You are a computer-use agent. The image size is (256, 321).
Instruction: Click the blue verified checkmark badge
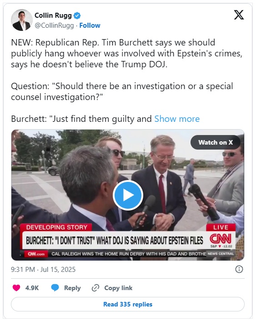77,15
